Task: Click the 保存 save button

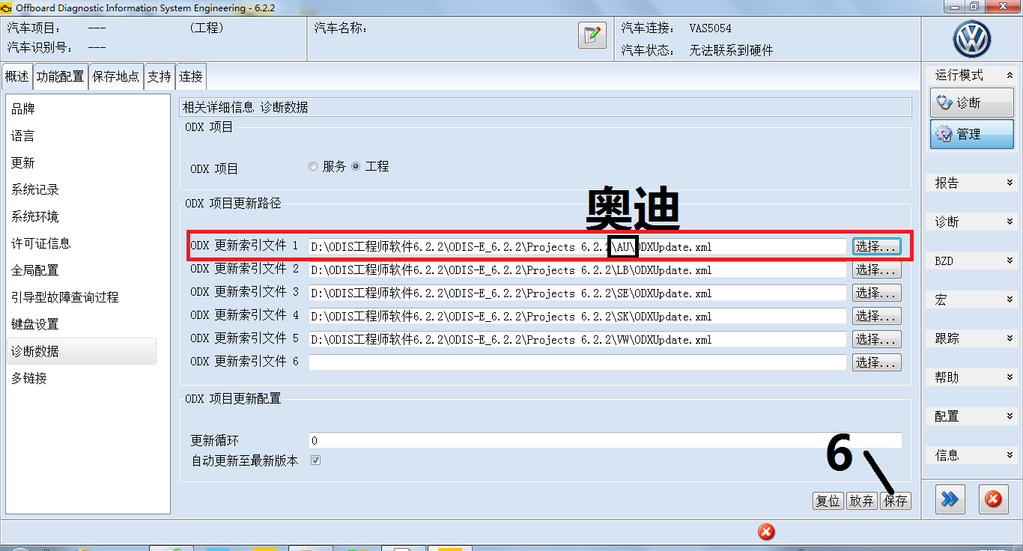Action: click(x=896, y=501)
